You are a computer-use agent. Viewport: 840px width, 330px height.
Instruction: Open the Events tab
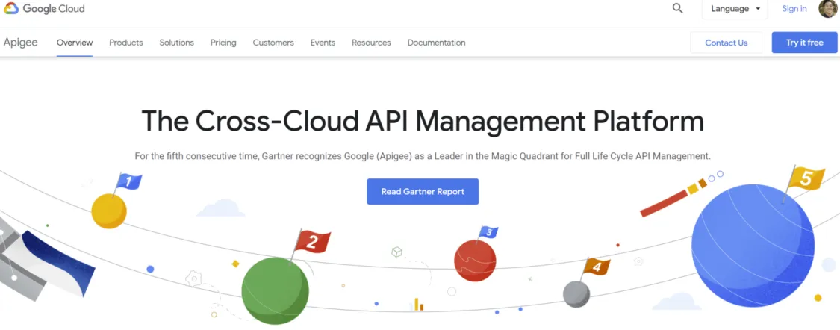pyautogui.click(x=323, y=43)
